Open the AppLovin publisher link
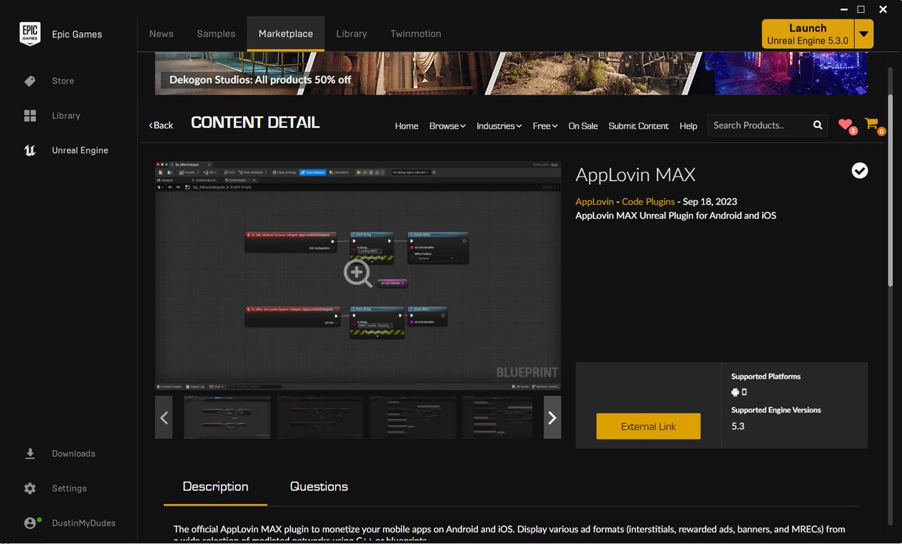902x544 pixels. [x=594, y=202]
